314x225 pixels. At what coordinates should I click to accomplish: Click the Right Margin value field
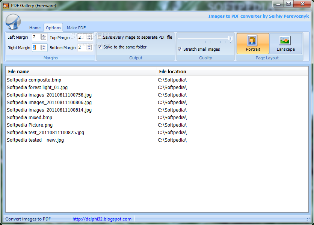click(x=36, y=47)
